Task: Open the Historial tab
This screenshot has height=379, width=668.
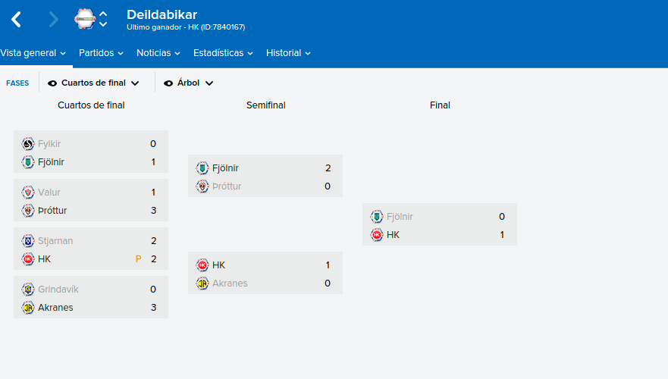Action: [x=288, y=53]
